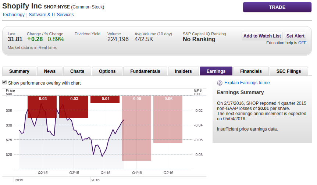This screenshot has width=317, height=185.
Task: Click the Q4'15 axis label
Action: tap(106, 172)
